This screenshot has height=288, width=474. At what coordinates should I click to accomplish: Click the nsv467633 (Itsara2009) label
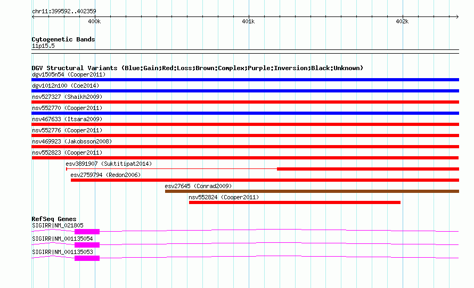[x=67, y=119]
